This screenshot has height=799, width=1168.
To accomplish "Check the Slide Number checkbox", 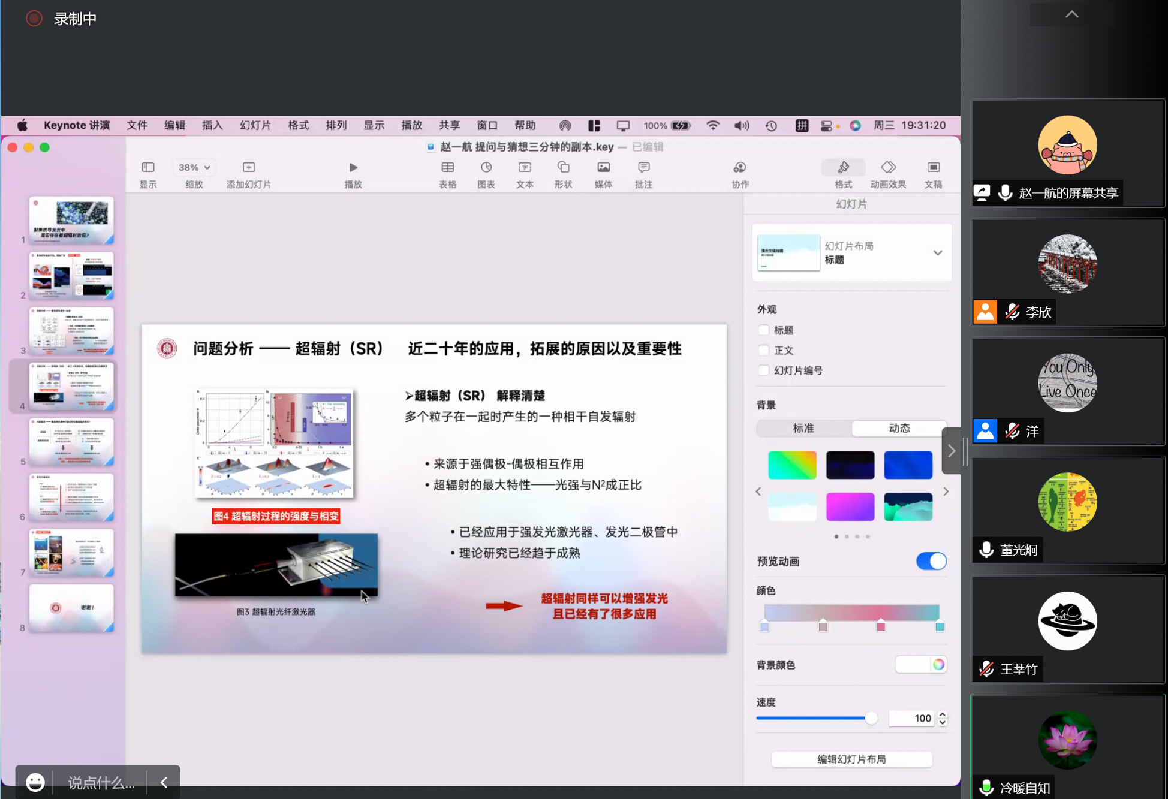I will coord(763,370).
